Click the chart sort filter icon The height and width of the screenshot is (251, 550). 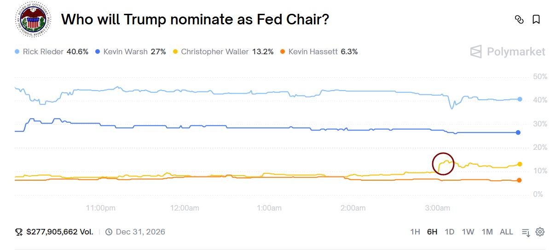[526, 232]
